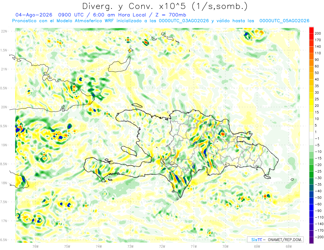Click the longitude label "73W"
324x250 pixels.
[130, 246]
